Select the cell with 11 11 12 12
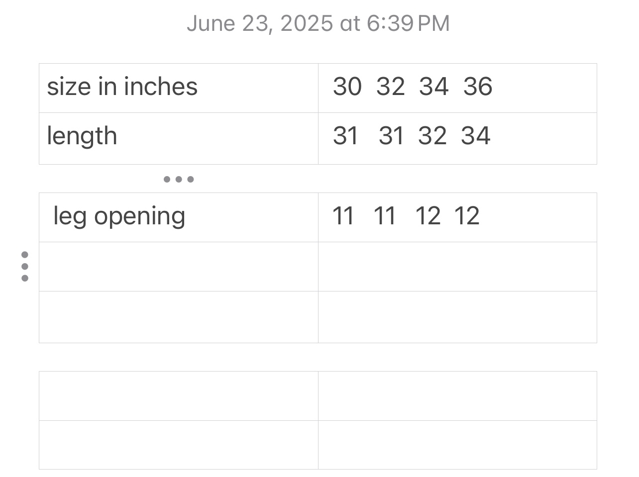Screen dimensions: 639x477 [457, 217]
